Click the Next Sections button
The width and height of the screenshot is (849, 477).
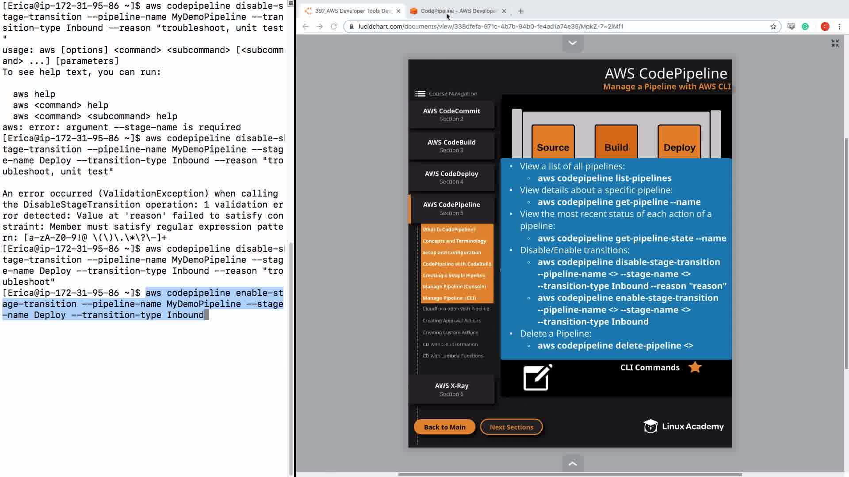click(511, 427)
